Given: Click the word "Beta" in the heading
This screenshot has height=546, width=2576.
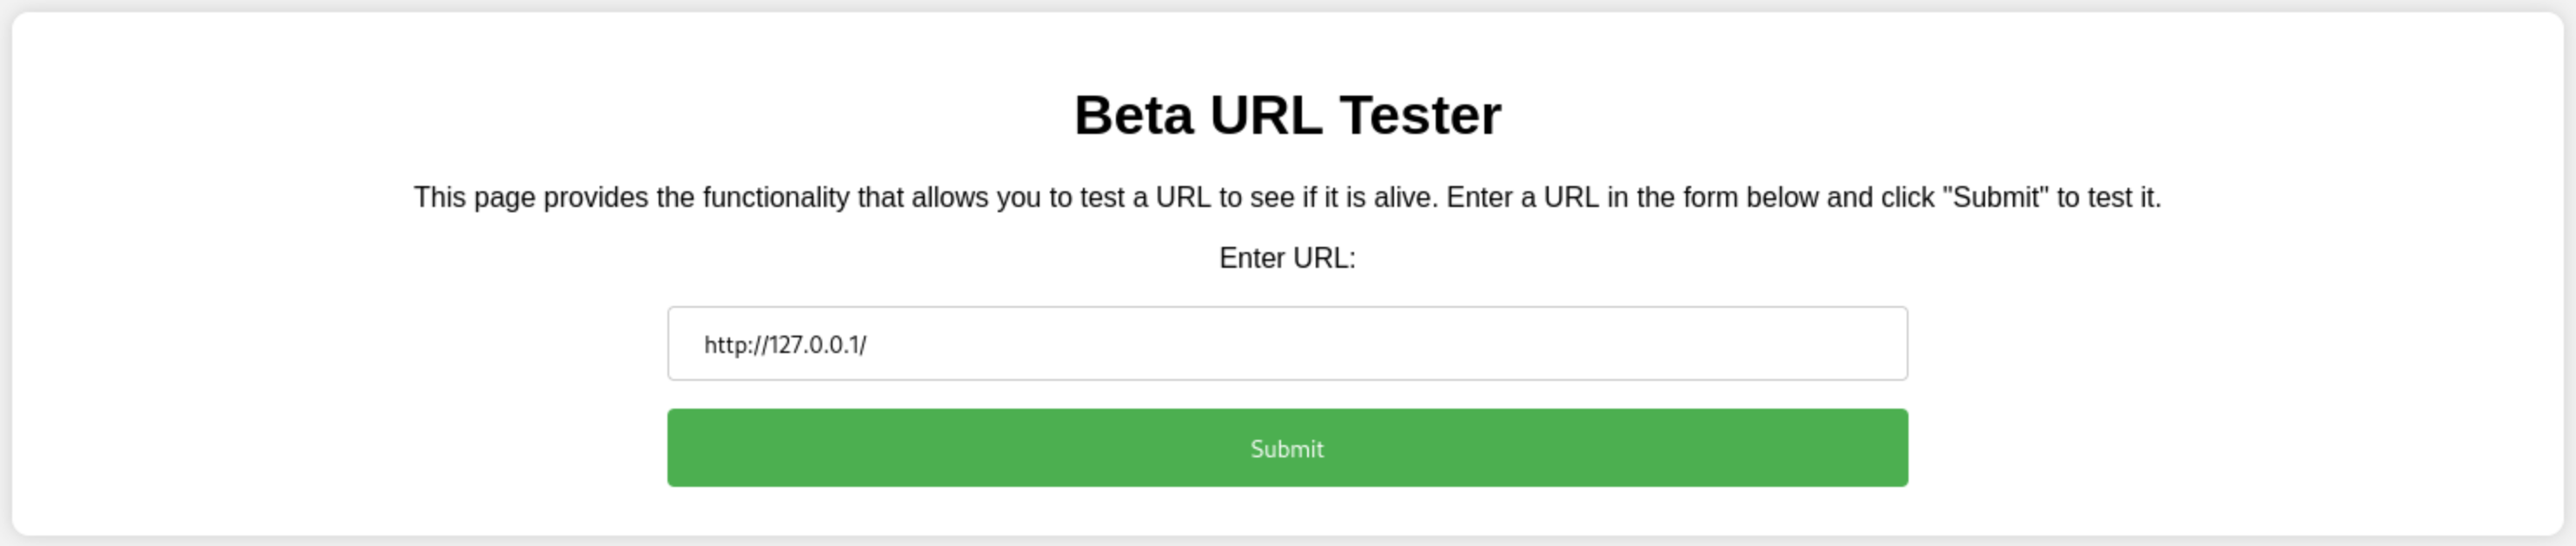Looking at the screenshot, I should (1133, 115).
